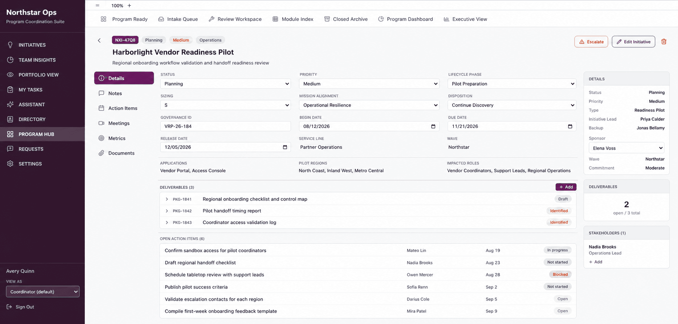Open the Notes section tab
Image resolution: width=678 pixels, height=324 pixels.
pyautogui.click(x=124, y=93)
